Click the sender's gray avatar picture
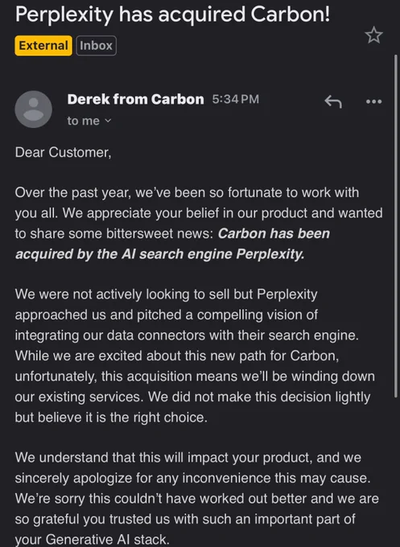 click(34, 109)
